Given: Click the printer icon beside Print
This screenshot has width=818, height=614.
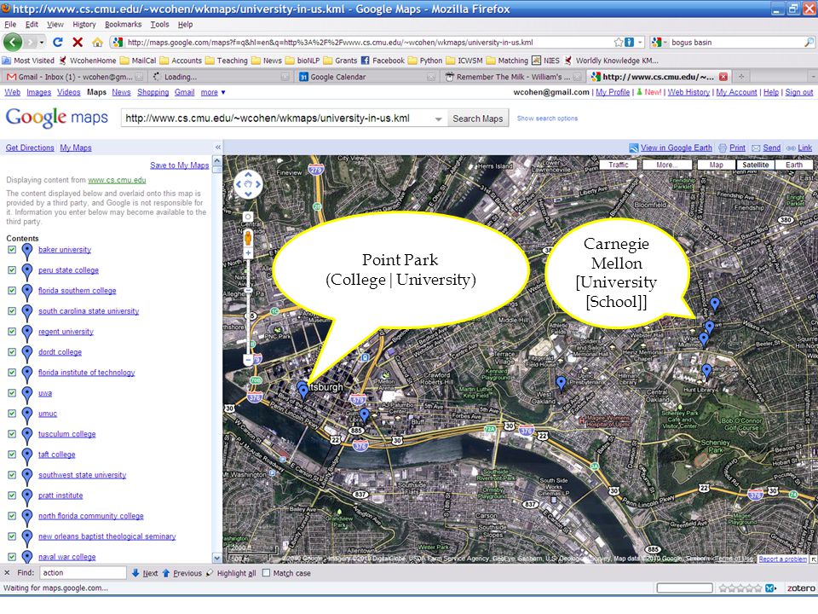Looking at the screenshot, I should coord(723,148).
